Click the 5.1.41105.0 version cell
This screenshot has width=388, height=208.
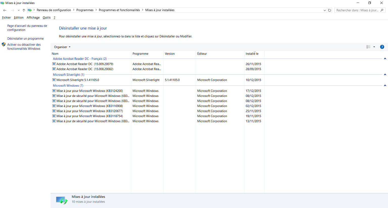(172, 80)
